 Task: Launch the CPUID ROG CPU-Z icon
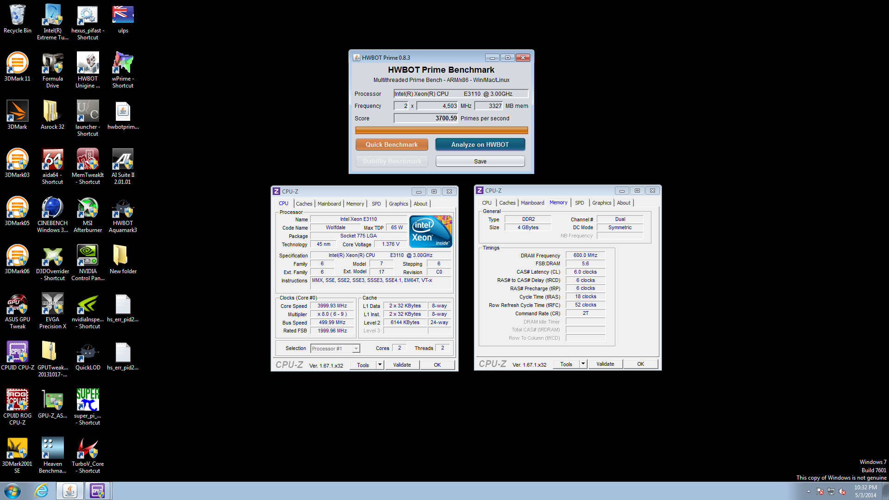click(17, 407)
